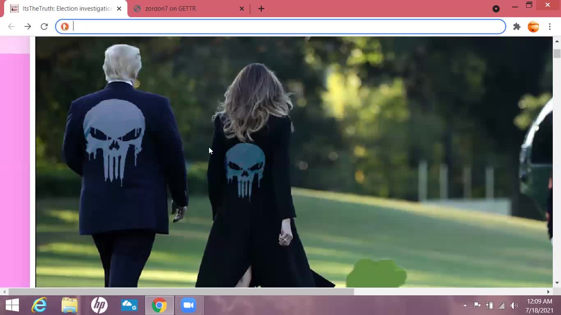The width and height of the screenshot is (561, 315).
Task: Click the photo of two people walking
Action: pyautogui.click(x=294, y=162)
